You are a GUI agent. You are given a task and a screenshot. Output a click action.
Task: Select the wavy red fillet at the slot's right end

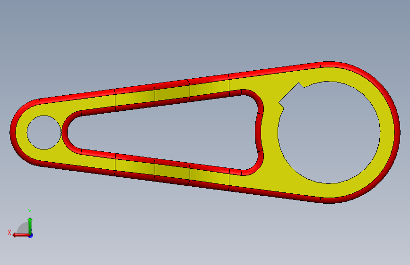click(x=258, y=132)
